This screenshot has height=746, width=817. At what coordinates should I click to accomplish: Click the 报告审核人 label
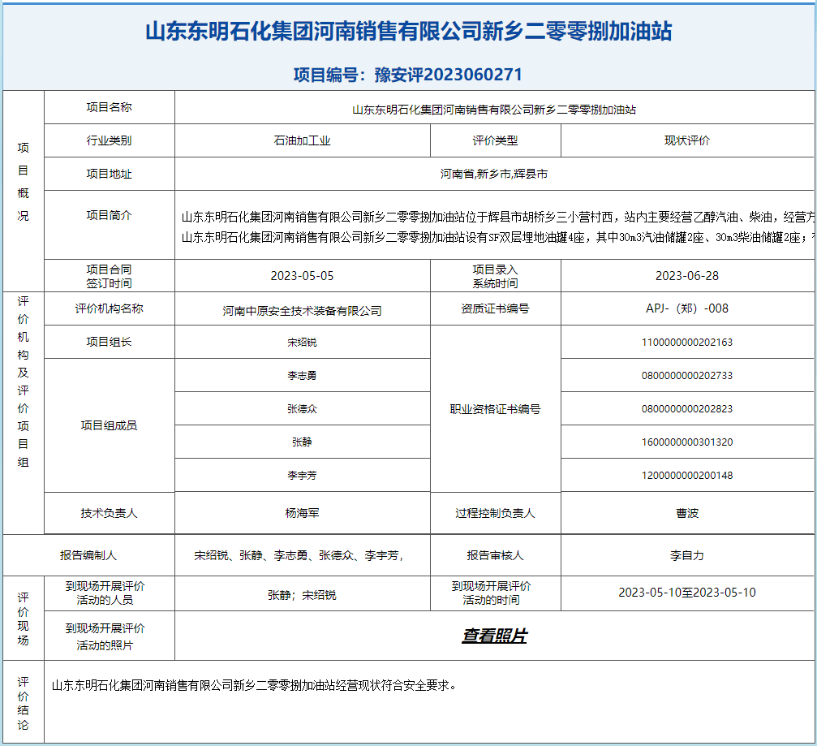(495, 556)
